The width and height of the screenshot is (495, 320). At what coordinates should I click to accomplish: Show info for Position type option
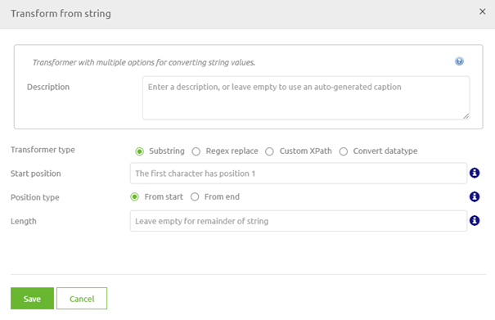pyautogui.click(x=475, y=196)
